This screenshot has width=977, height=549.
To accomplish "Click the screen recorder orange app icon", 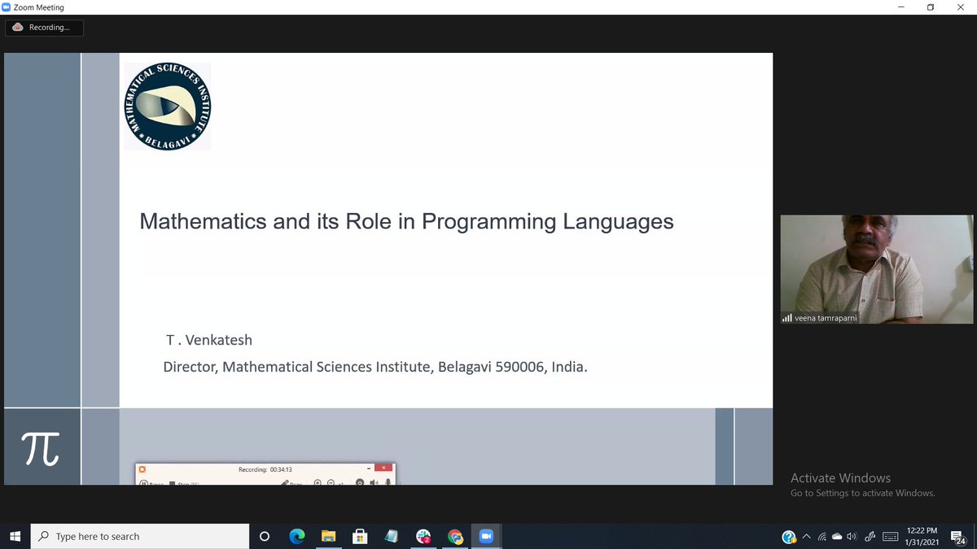I will pyautogui.click(x=142, y=468).
